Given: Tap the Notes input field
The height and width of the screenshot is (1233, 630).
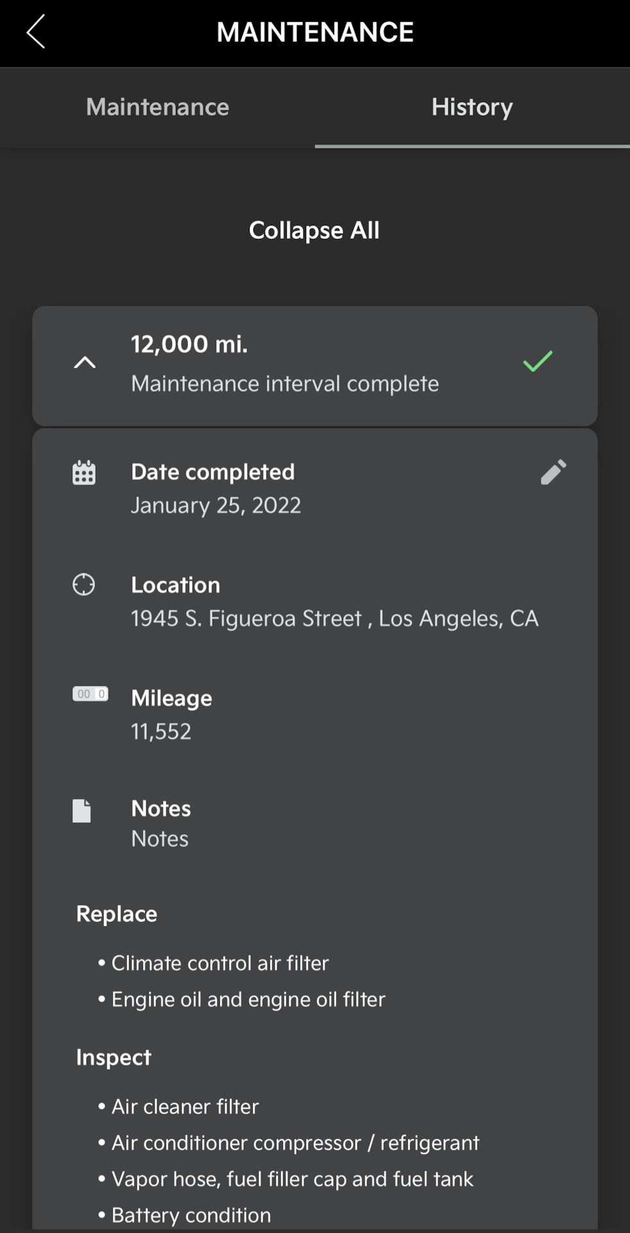Looking at the screenshot, I should point(160,839).
